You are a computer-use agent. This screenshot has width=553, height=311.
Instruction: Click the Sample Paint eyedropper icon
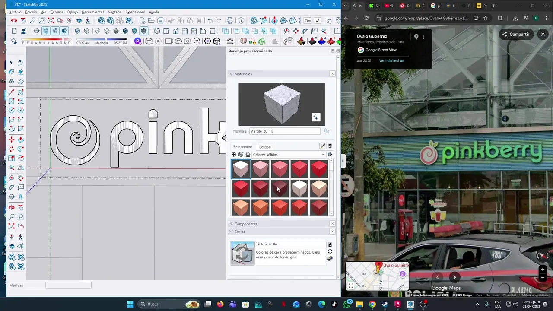click(322, 146)
